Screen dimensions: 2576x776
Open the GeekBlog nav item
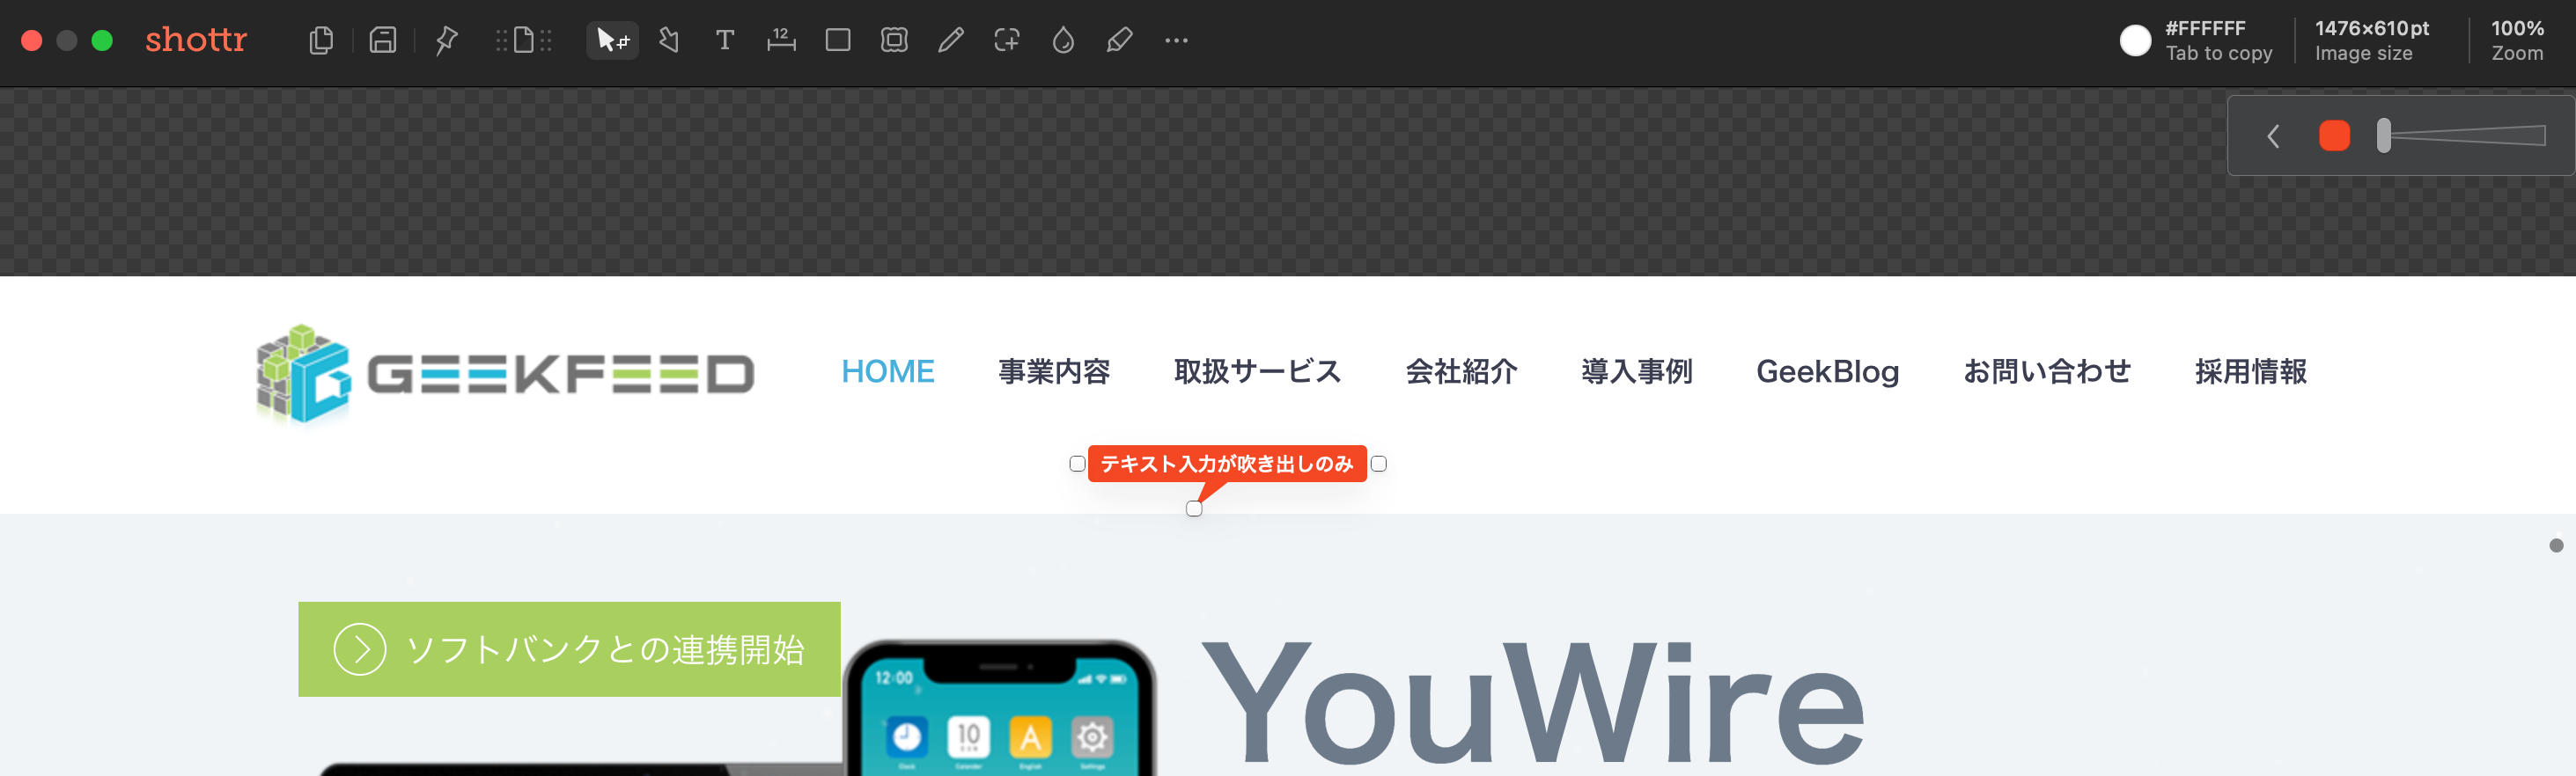coord(1827,371)
